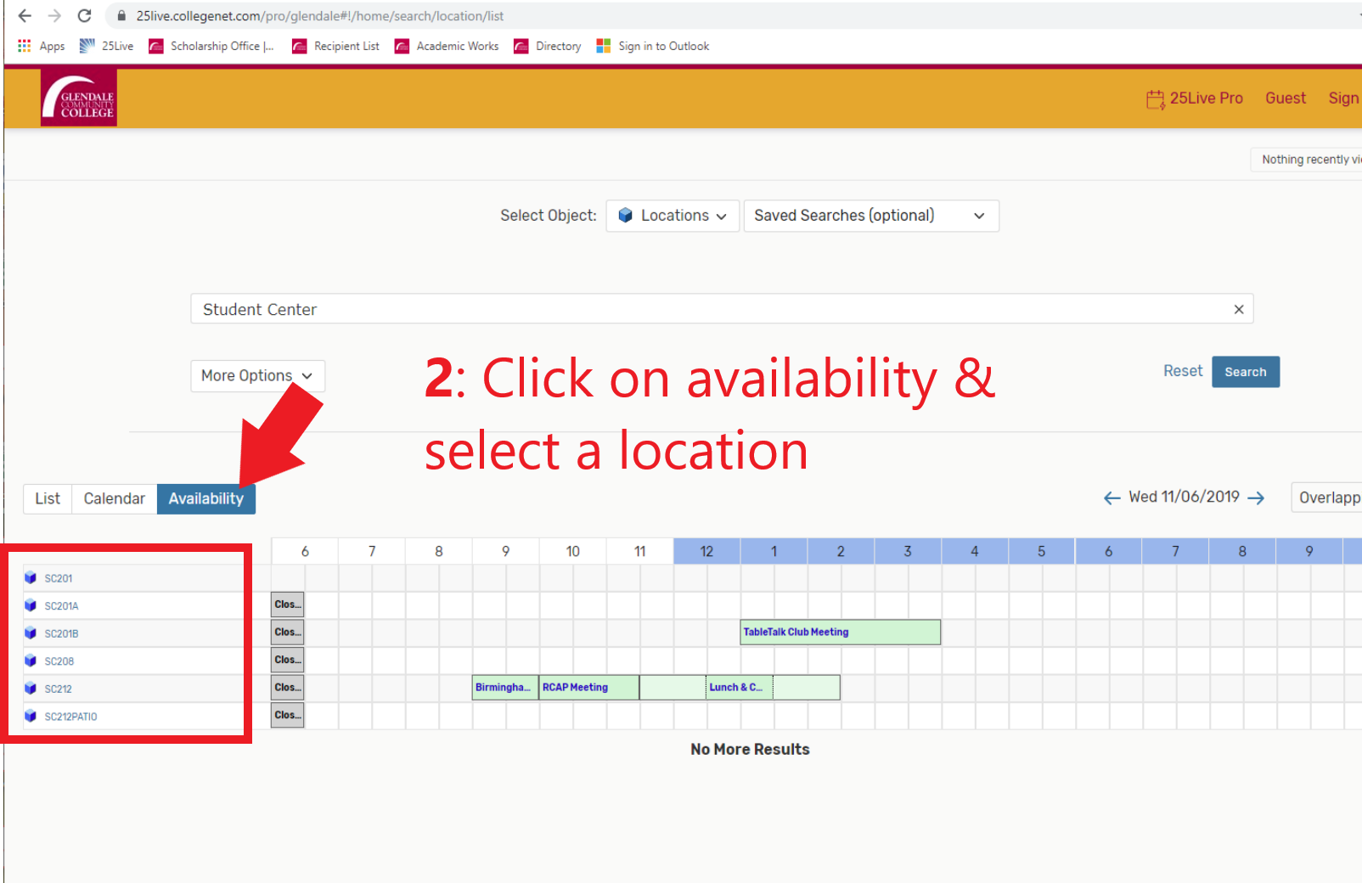Image resolution: width=1362 pixels, height=883 pixels.
Task: Click the Nothing recently viewed box
Action: (1308, 159)
